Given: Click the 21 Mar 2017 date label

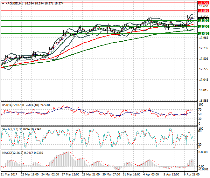Looking at the screenshot, I should tap(9, 175).
